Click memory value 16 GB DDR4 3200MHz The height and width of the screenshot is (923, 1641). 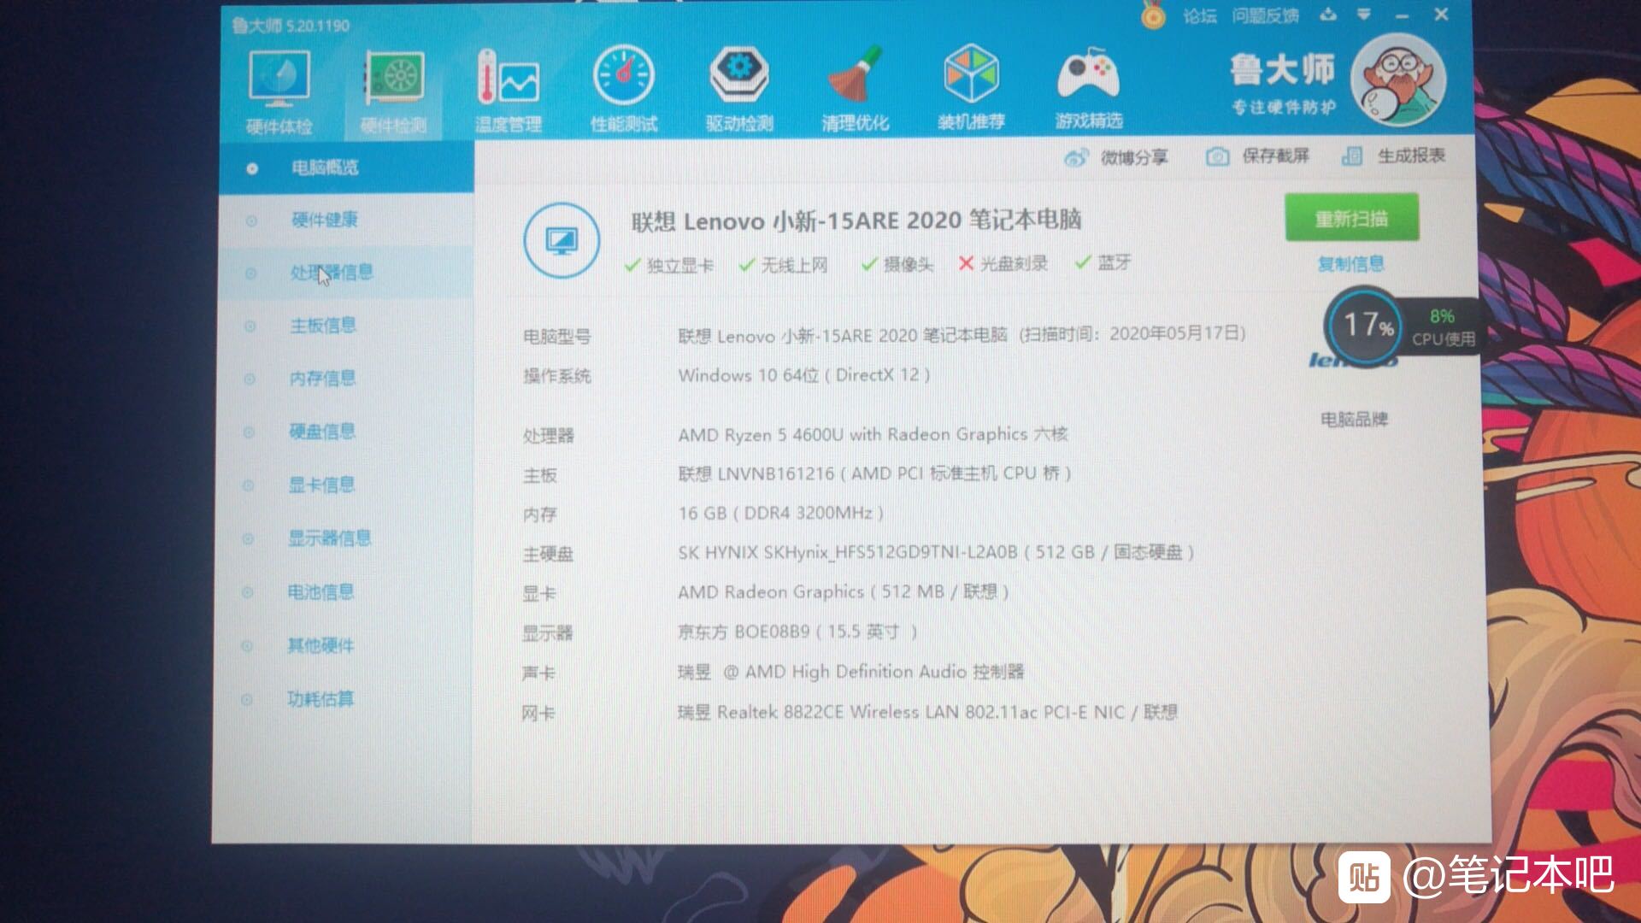coord(780,514)
